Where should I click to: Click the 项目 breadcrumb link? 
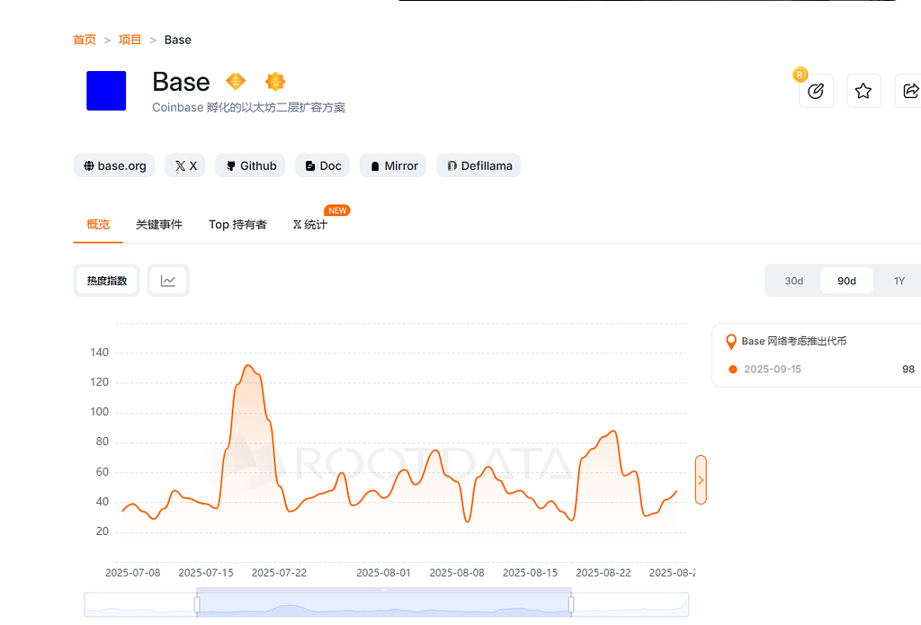(130, 40)
